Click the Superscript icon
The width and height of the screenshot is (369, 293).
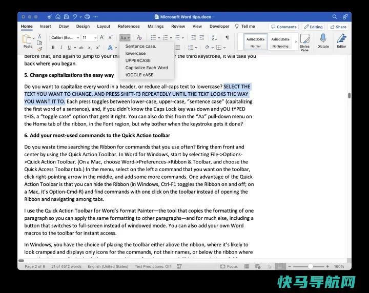click(x=98, y=48)
